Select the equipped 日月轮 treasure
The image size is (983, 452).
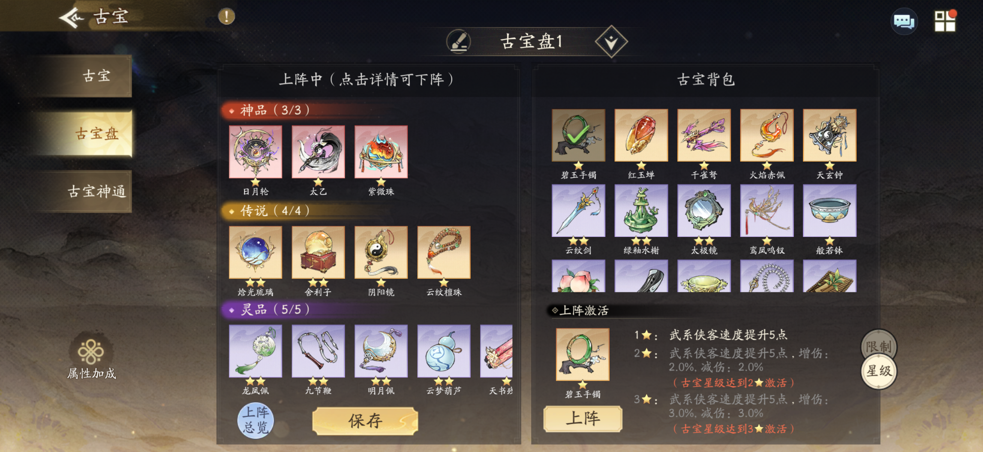[x=255, y=152]
